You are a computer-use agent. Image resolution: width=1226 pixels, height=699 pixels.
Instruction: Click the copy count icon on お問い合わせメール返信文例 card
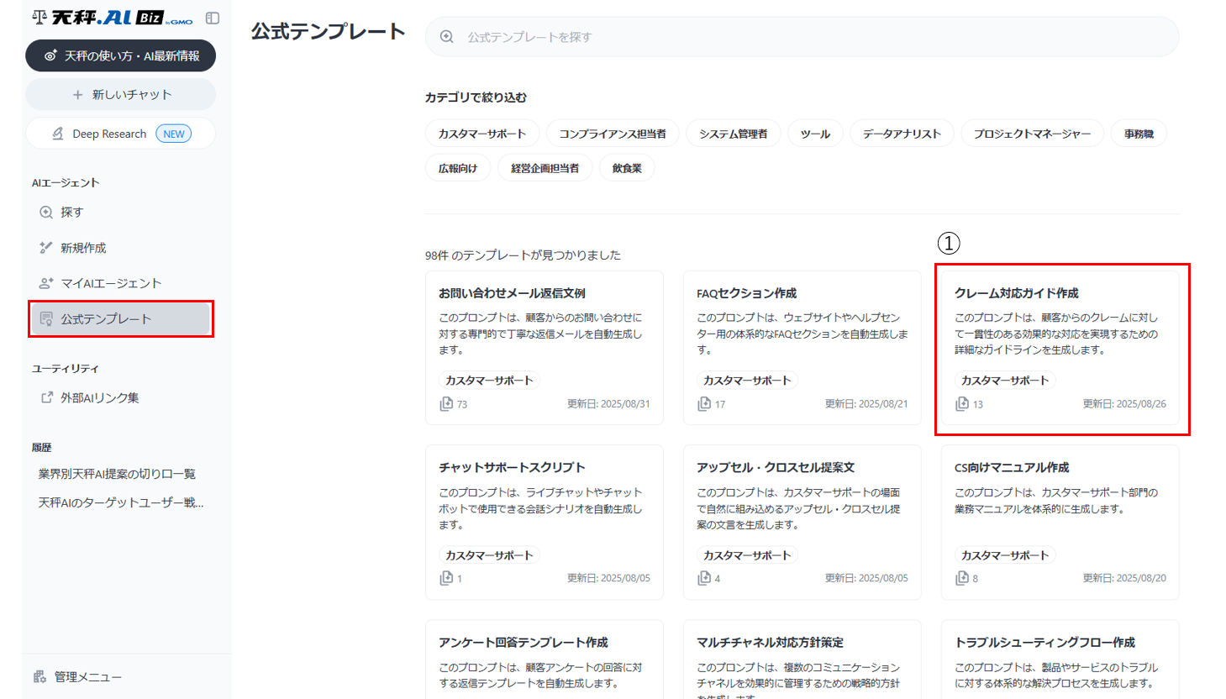[446, 404]
